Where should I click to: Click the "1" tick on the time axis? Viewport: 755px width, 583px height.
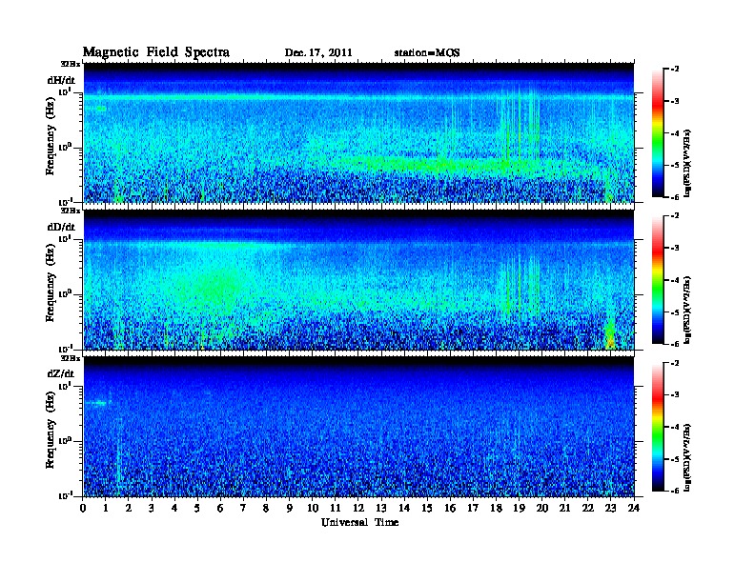tap(106, 508)
